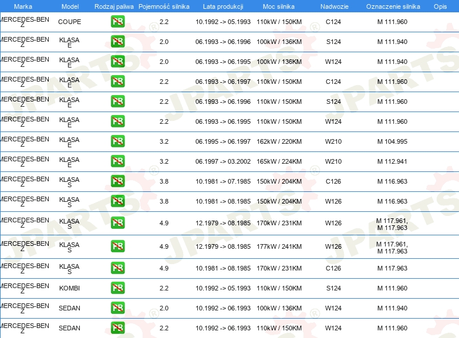Click M 111.960 in the KOMBI row
The image size is (459, 338).
tap(392, 288)
